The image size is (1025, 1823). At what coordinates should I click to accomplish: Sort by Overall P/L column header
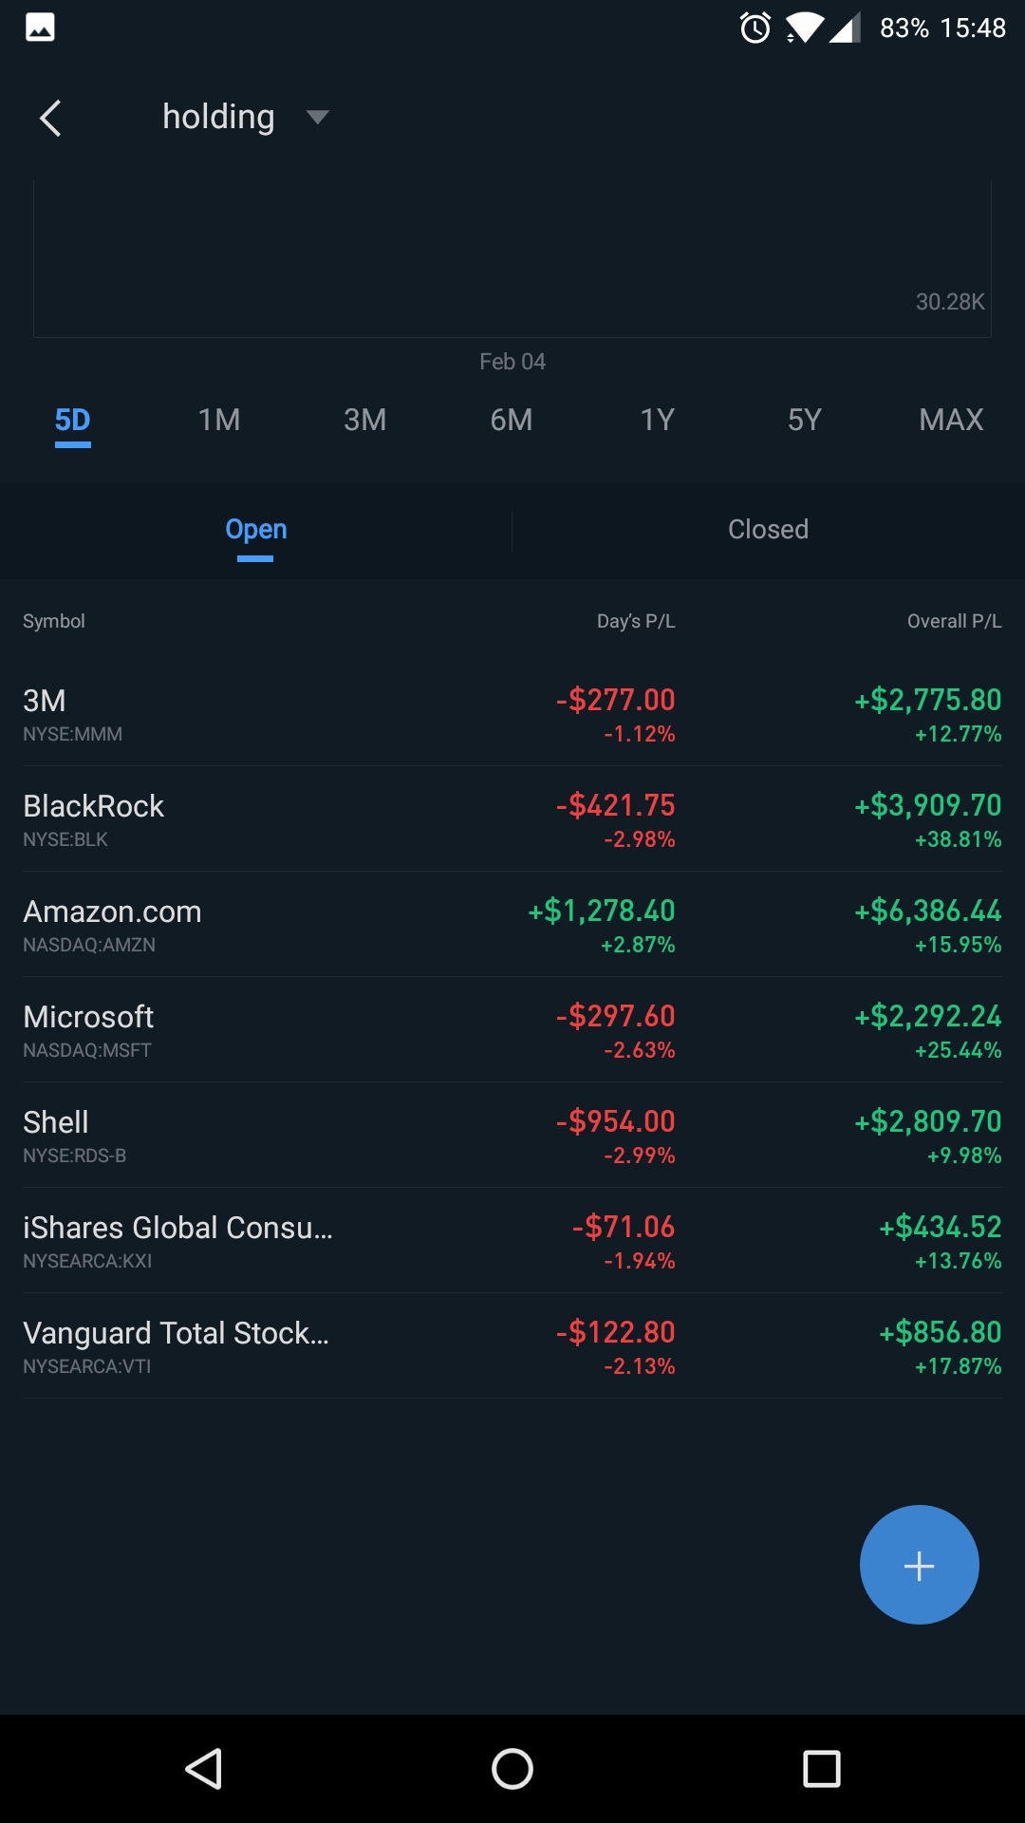coord(954,621)
